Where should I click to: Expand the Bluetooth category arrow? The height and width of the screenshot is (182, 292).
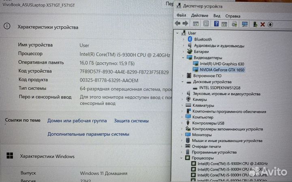(x=183, y=39)
